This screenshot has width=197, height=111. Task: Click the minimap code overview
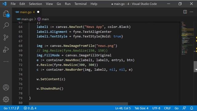(x=187, y=38)
